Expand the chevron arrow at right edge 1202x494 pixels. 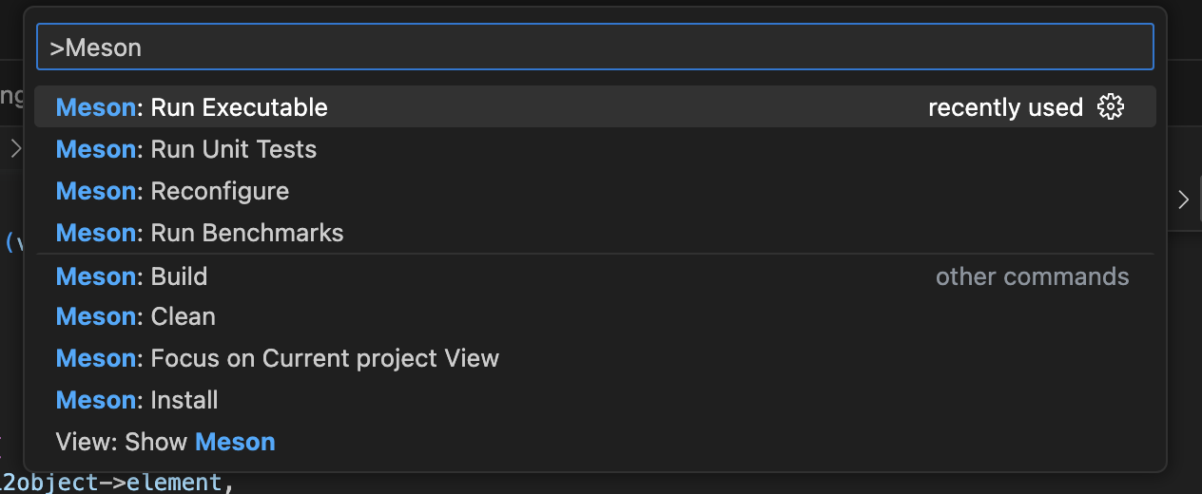click(1183, 199)
